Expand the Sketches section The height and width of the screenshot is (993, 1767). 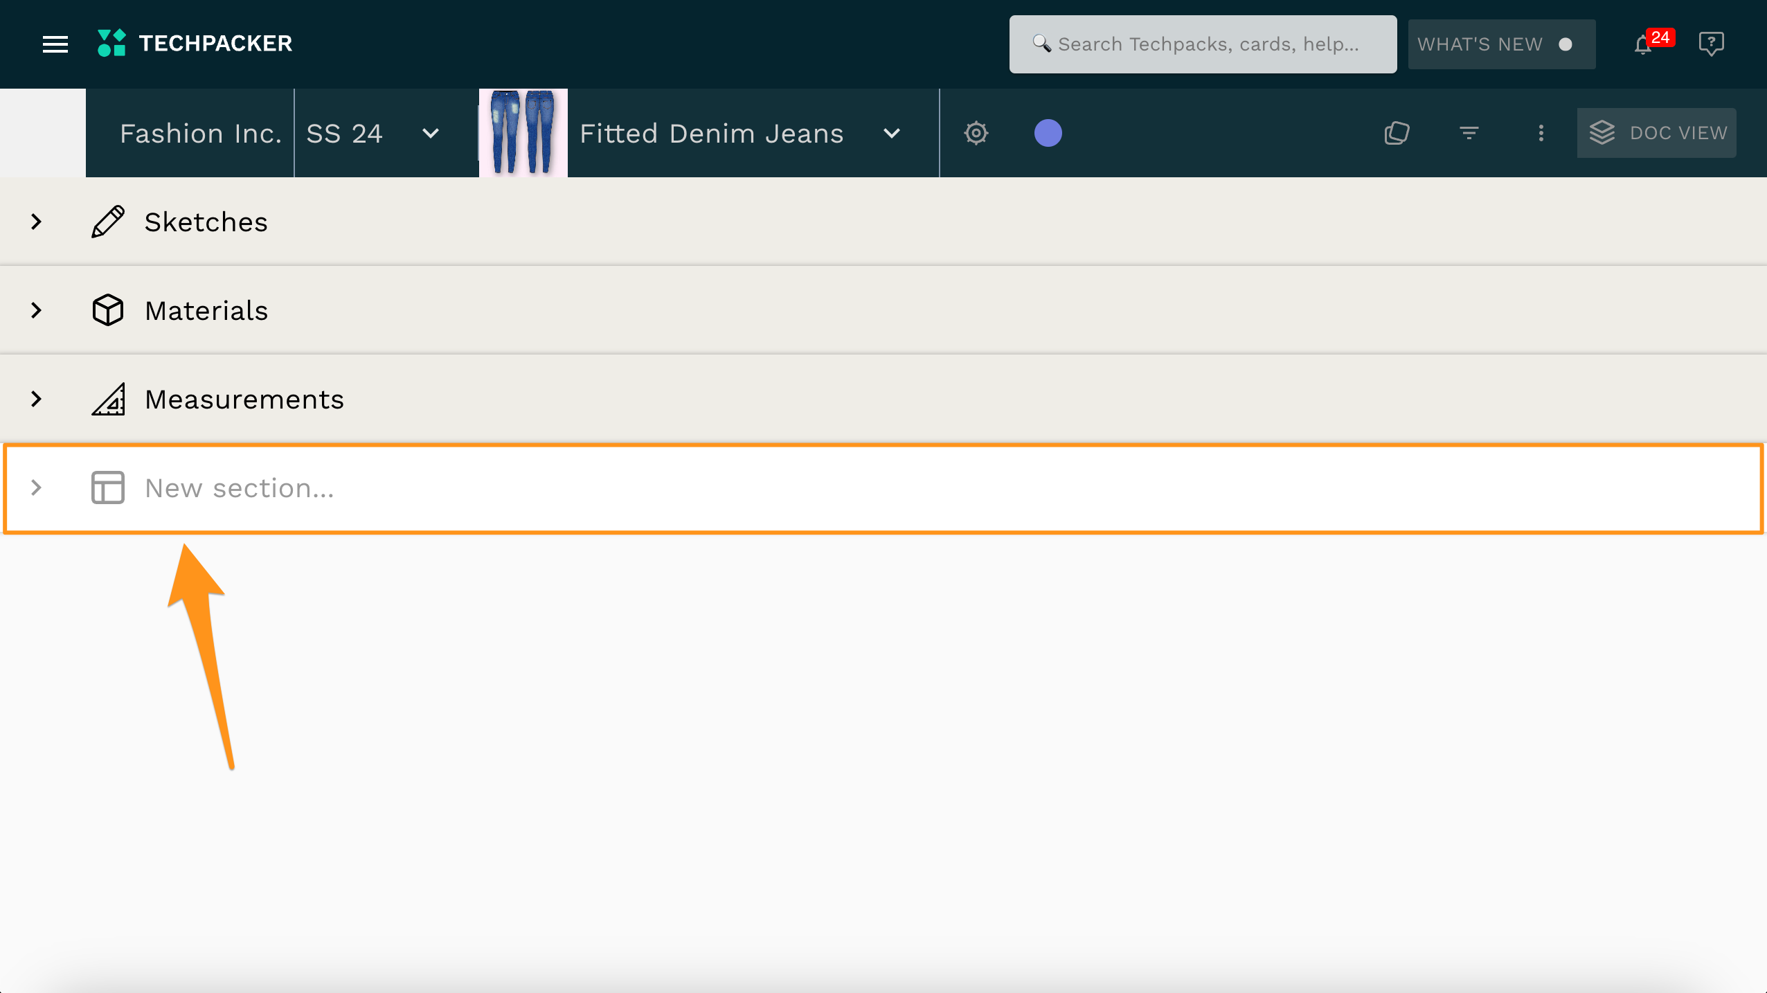36,222
